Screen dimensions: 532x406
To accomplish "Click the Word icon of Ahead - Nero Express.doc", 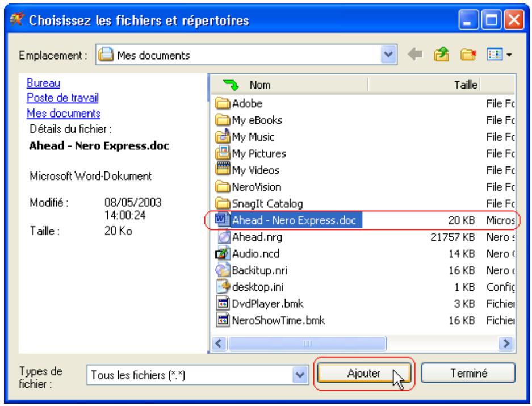I will 223,220.
